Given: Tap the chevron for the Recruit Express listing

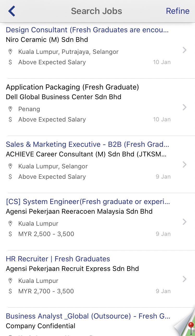Looking at the screenshot, I should [x=185, y=279].
